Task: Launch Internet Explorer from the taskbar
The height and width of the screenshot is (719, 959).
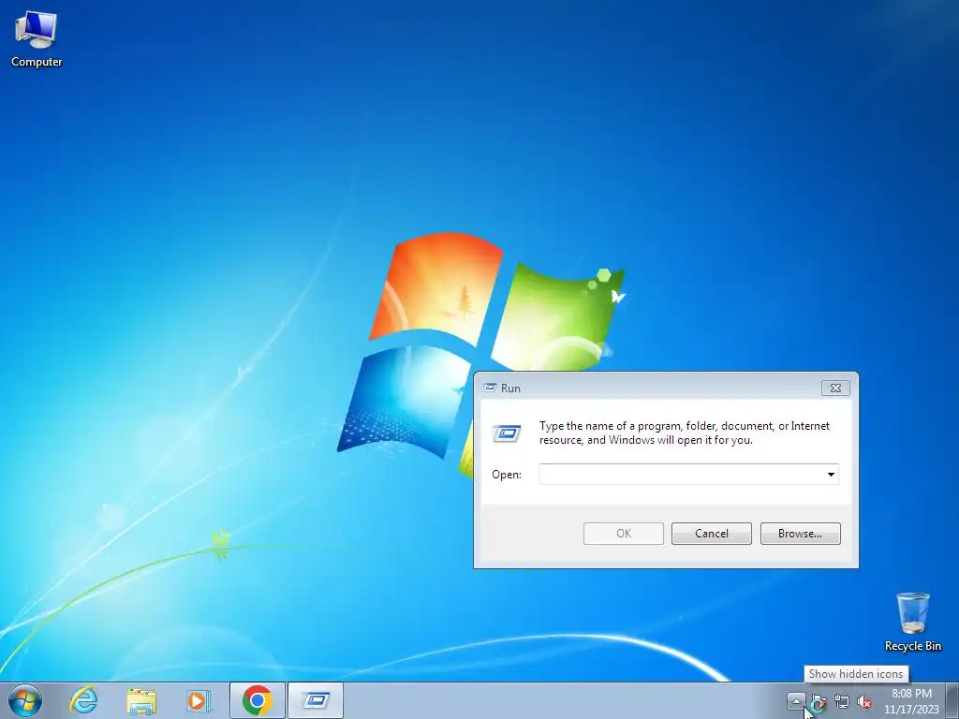Action: coord(83,700)
